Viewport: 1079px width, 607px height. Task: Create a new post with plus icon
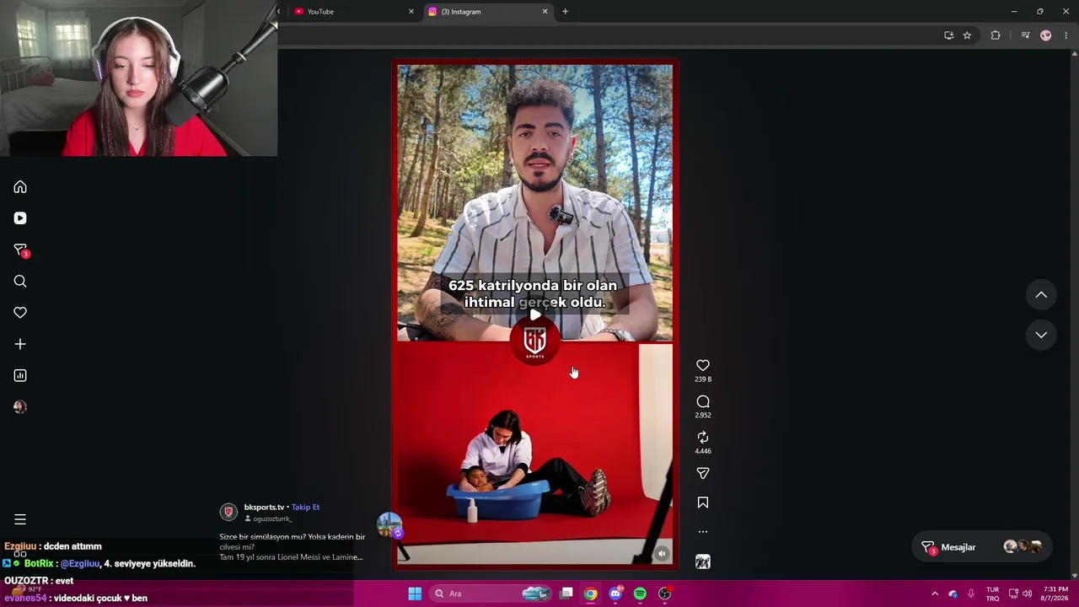[x=20, y=344]
